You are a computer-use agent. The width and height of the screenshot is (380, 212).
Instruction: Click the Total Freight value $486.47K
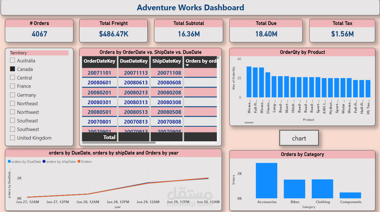coord(114,34)
